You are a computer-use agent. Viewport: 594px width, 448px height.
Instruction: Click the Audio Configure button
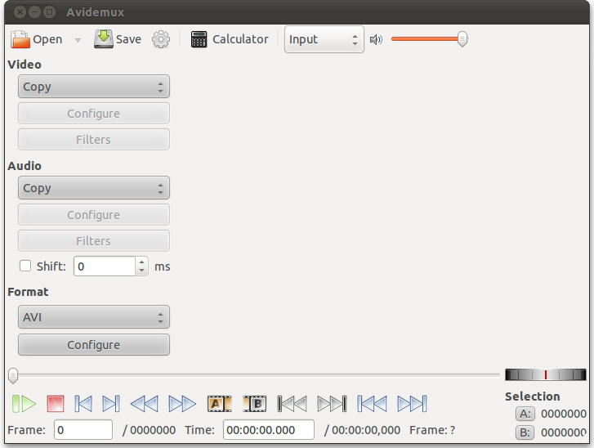[94, 215]
